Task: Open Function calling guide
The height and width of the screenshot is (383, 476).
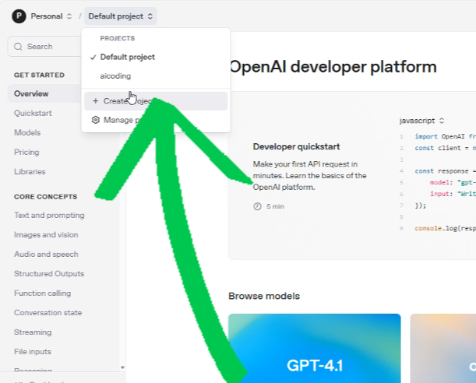Action: (x=43, y=293)
